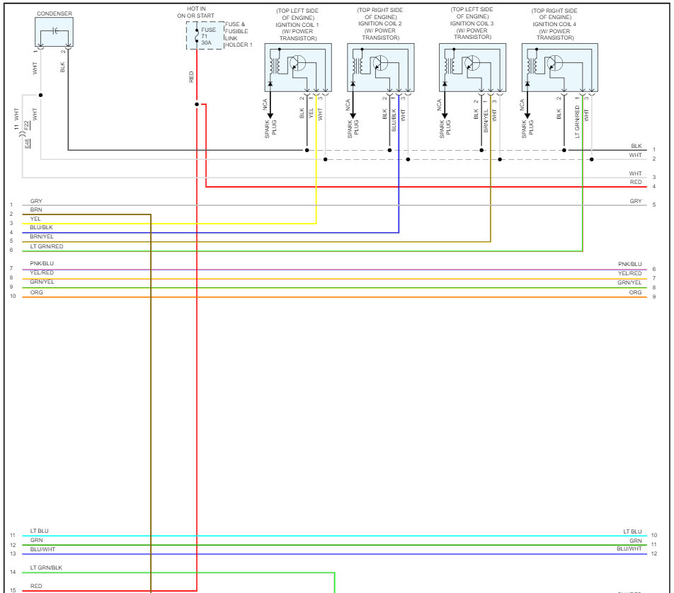Image resolution: width=674 pixels, height=593 pixels.
Task: Click the 'GRY' label at right pin 5
Action: (x=636, y=201)
